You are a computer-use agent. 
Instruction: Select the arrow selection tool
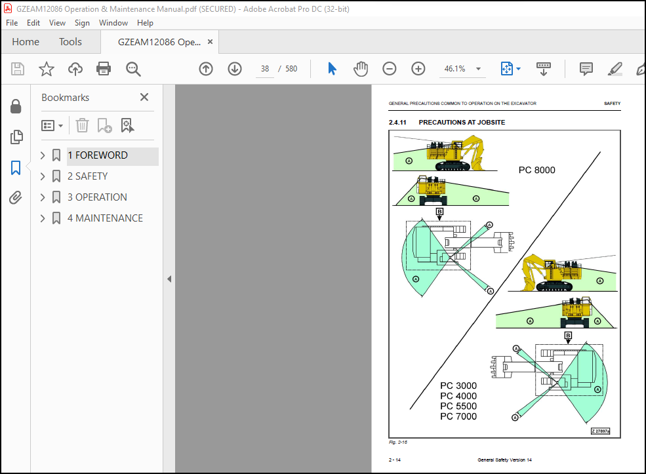click(332, 69)
